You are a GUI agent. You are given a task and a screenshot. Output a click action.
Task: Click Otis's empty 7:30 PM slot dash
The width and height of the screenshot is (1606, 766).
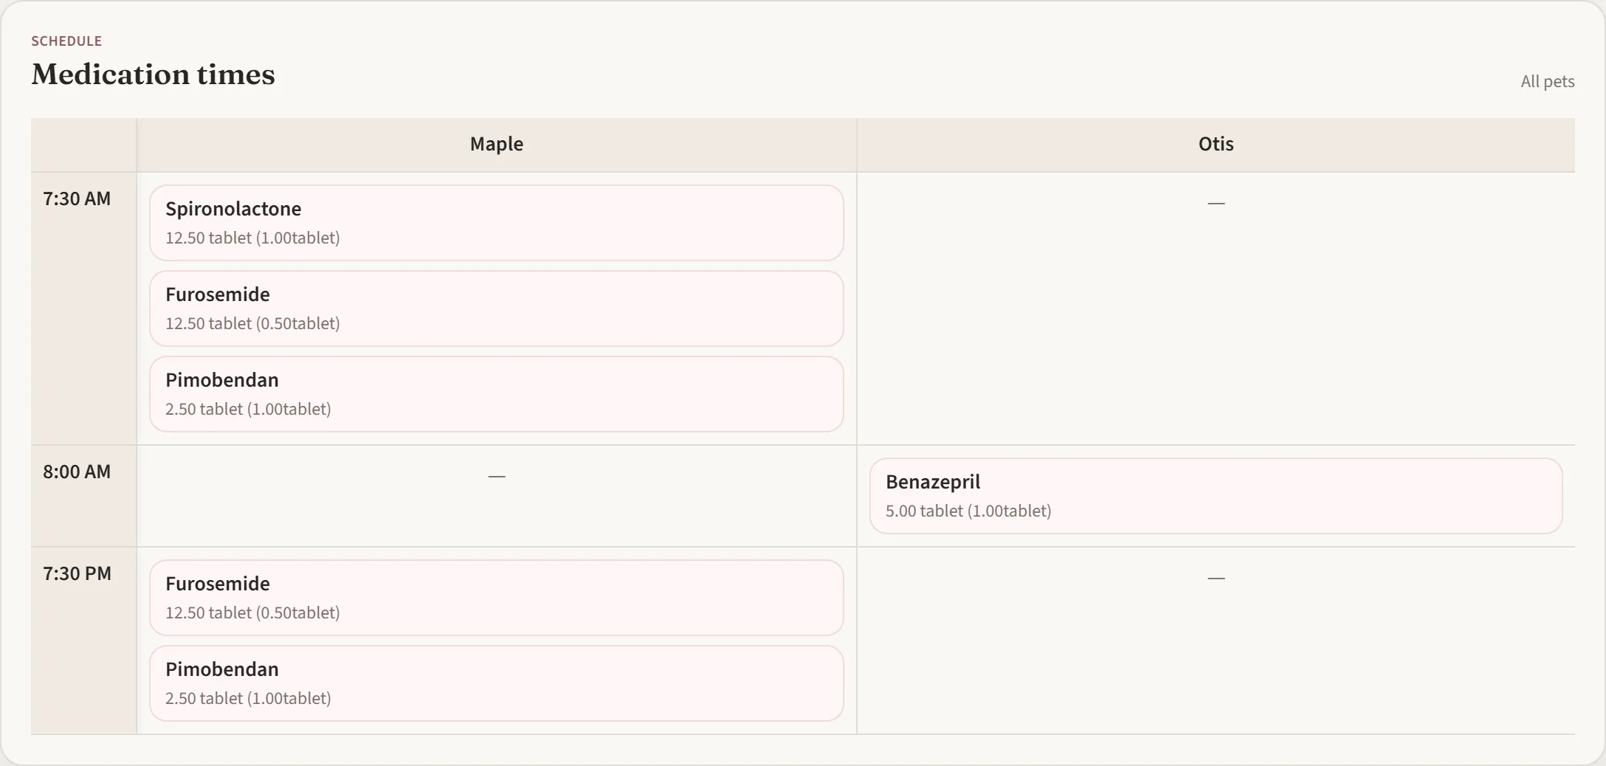pos(1216,578)
